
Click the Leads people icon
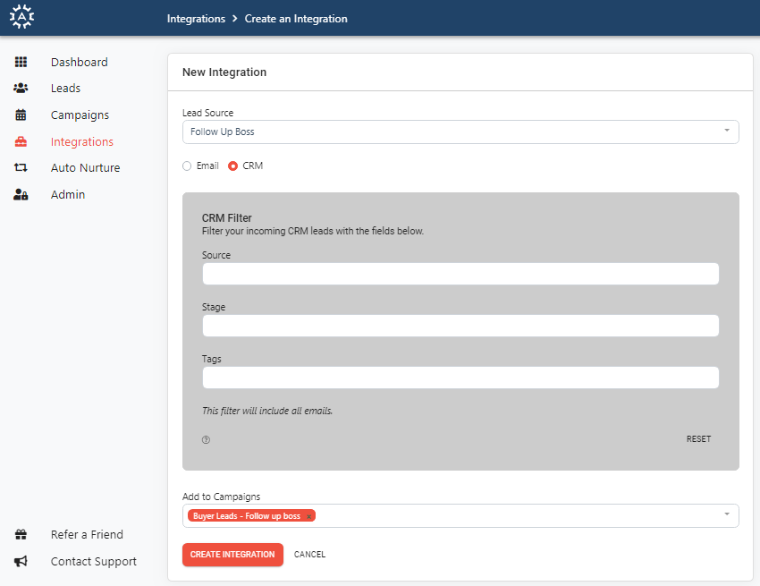tap(21, 89)
